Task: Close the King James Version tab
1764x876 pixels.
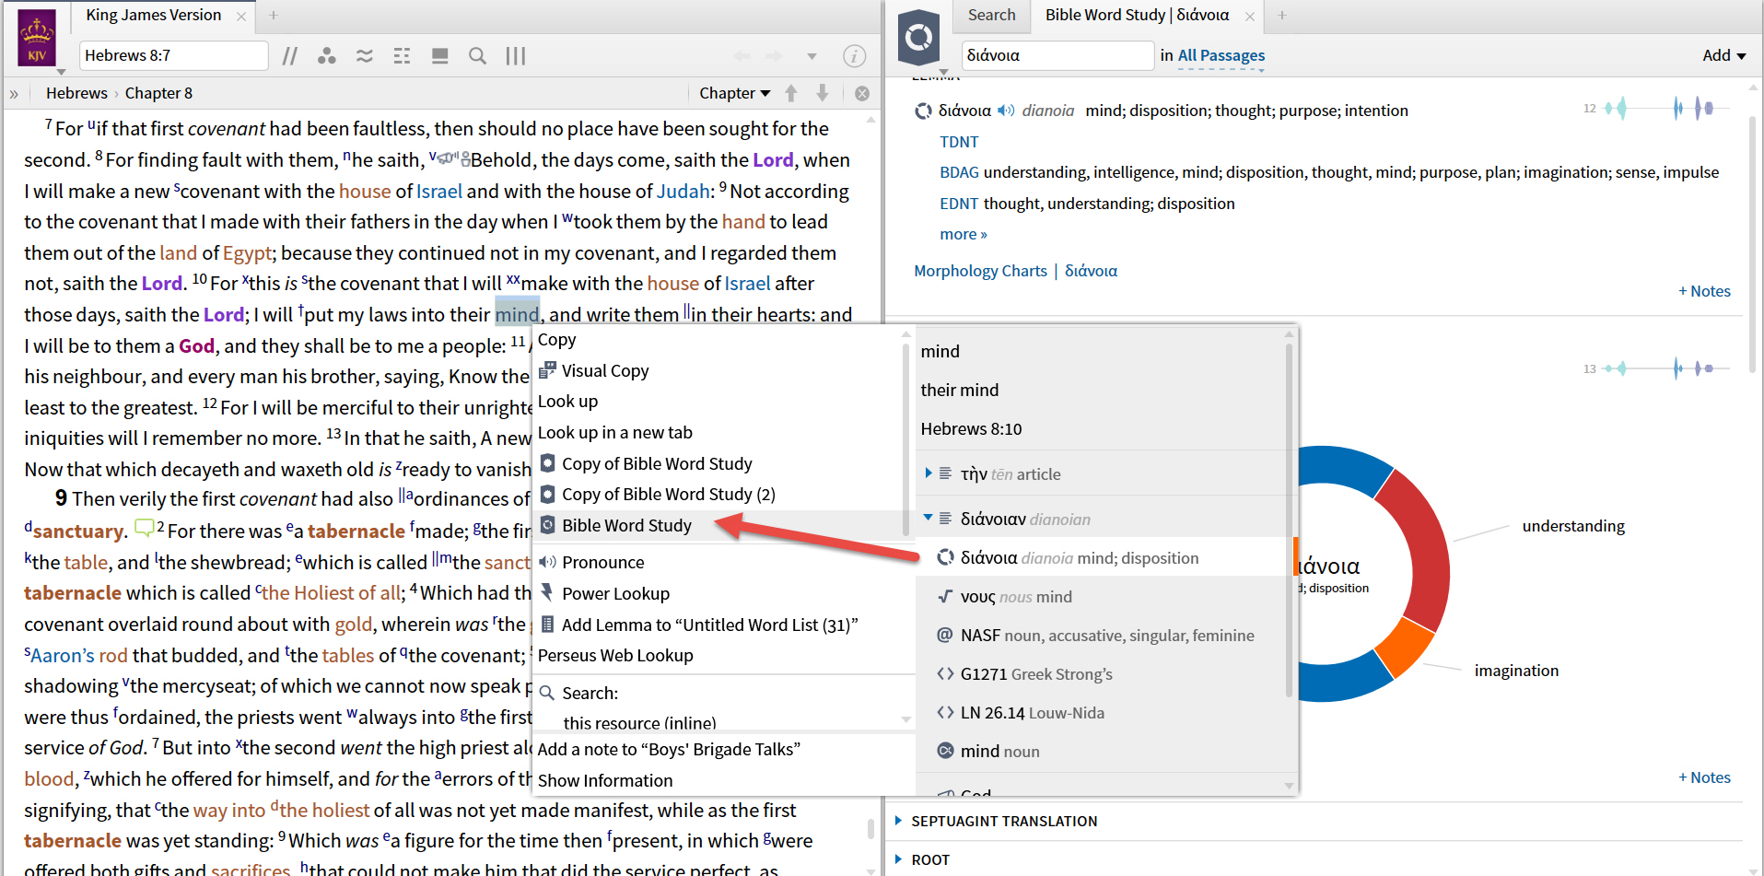Action: tap(241, 17)
